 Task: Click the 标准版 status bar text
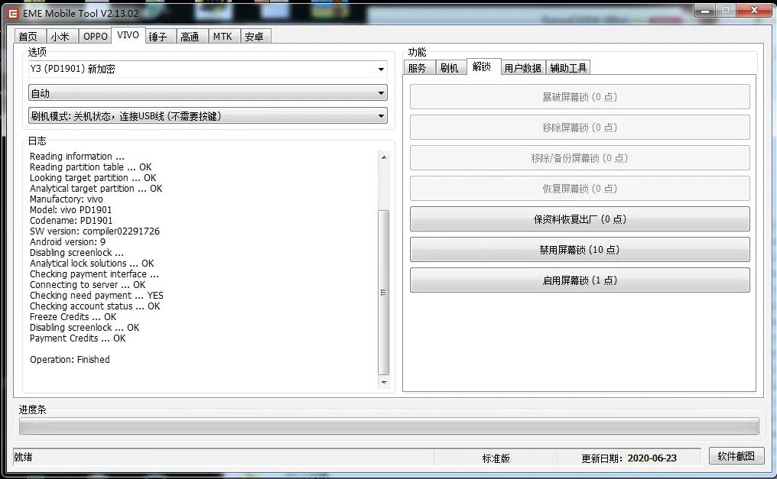tap(496, 458)
